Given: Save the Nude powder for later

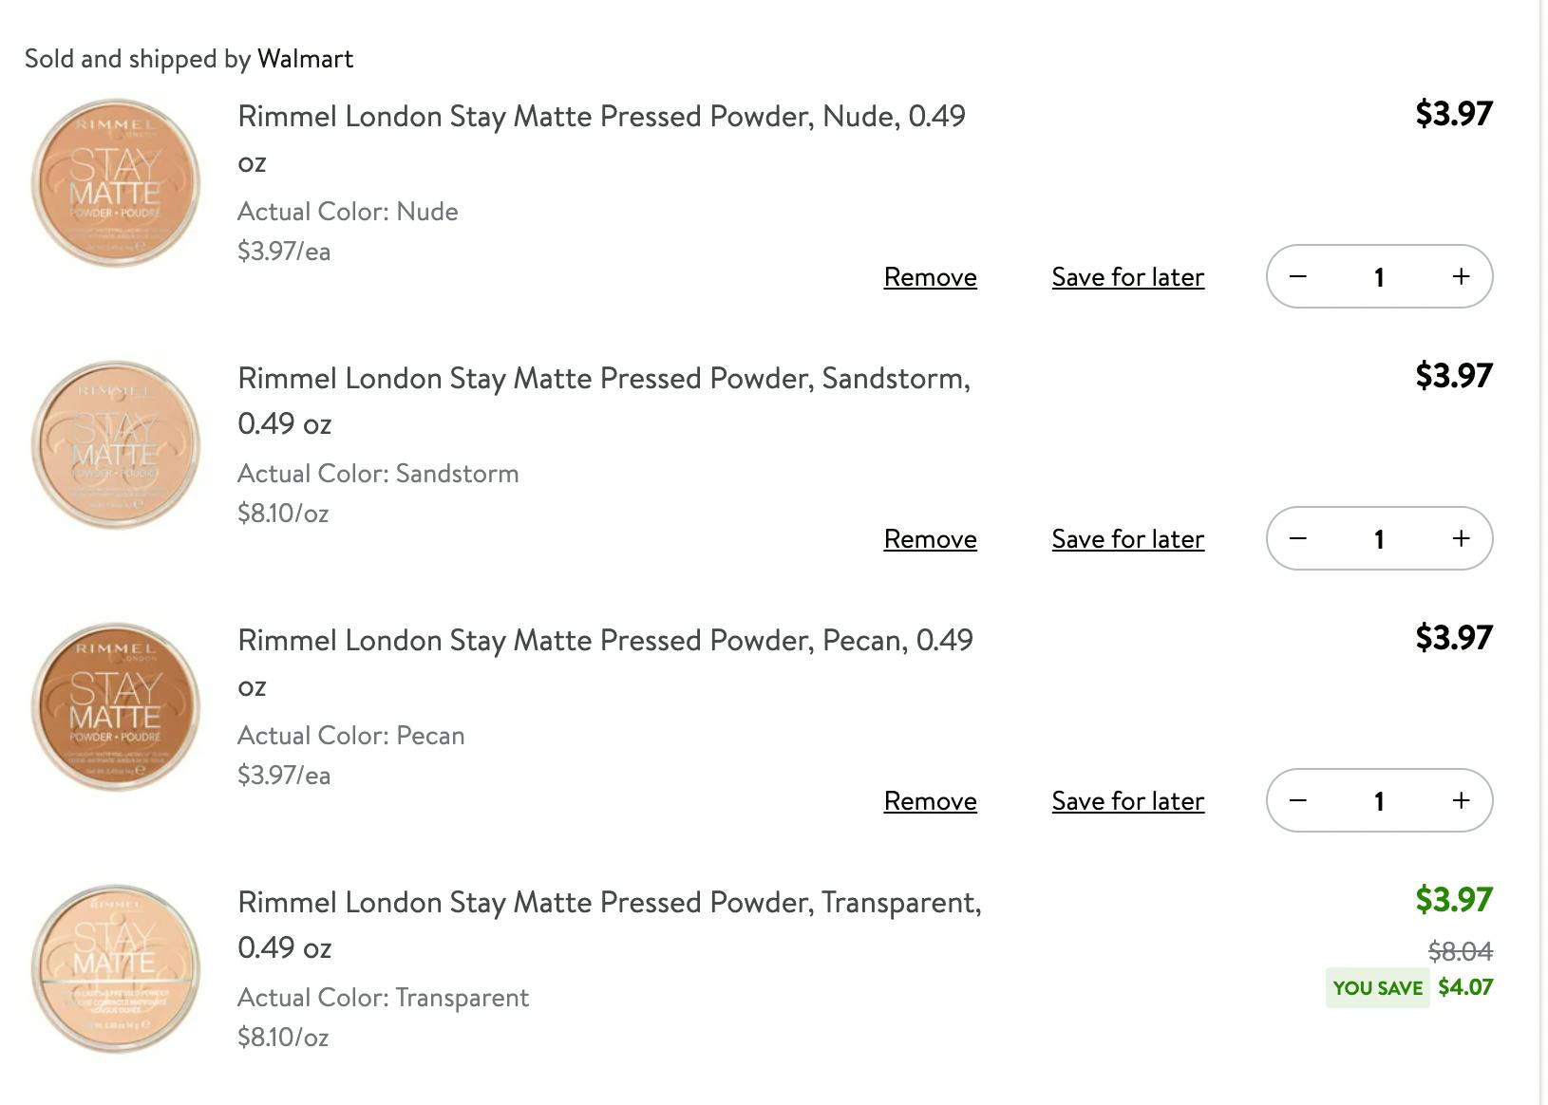Looking at the screenshot, I should (x=1127, y=277).
